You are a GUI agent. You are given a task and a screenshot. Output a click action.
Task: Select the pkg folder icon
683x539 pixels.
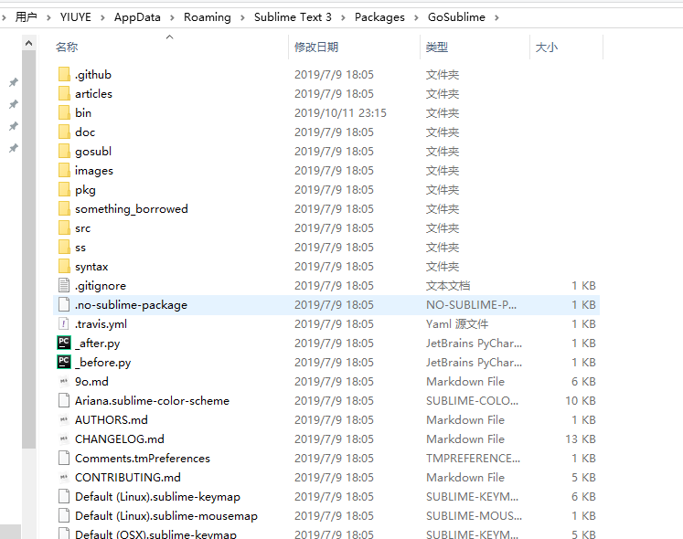64,189
